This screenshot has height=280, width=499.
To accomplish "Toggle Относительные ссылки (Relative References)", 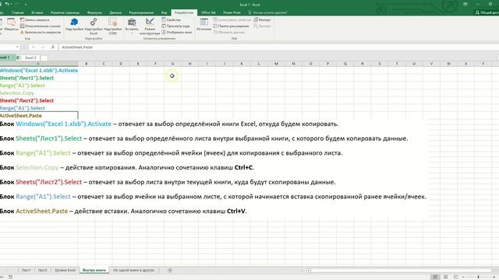I will pos(40,26).
